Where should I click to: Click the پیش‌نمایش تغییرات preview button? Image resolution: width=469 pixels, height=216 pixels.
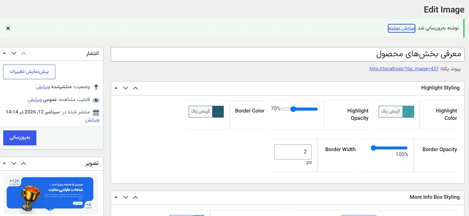coord(29,72)
